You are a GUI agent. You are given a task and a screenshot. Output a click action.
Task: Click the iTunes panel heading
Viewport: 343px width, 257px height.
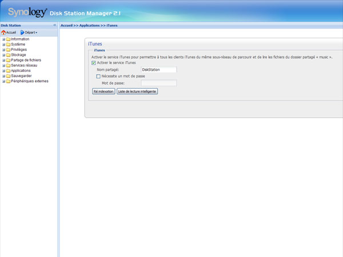pyautogui.click(x=95, y=44)
